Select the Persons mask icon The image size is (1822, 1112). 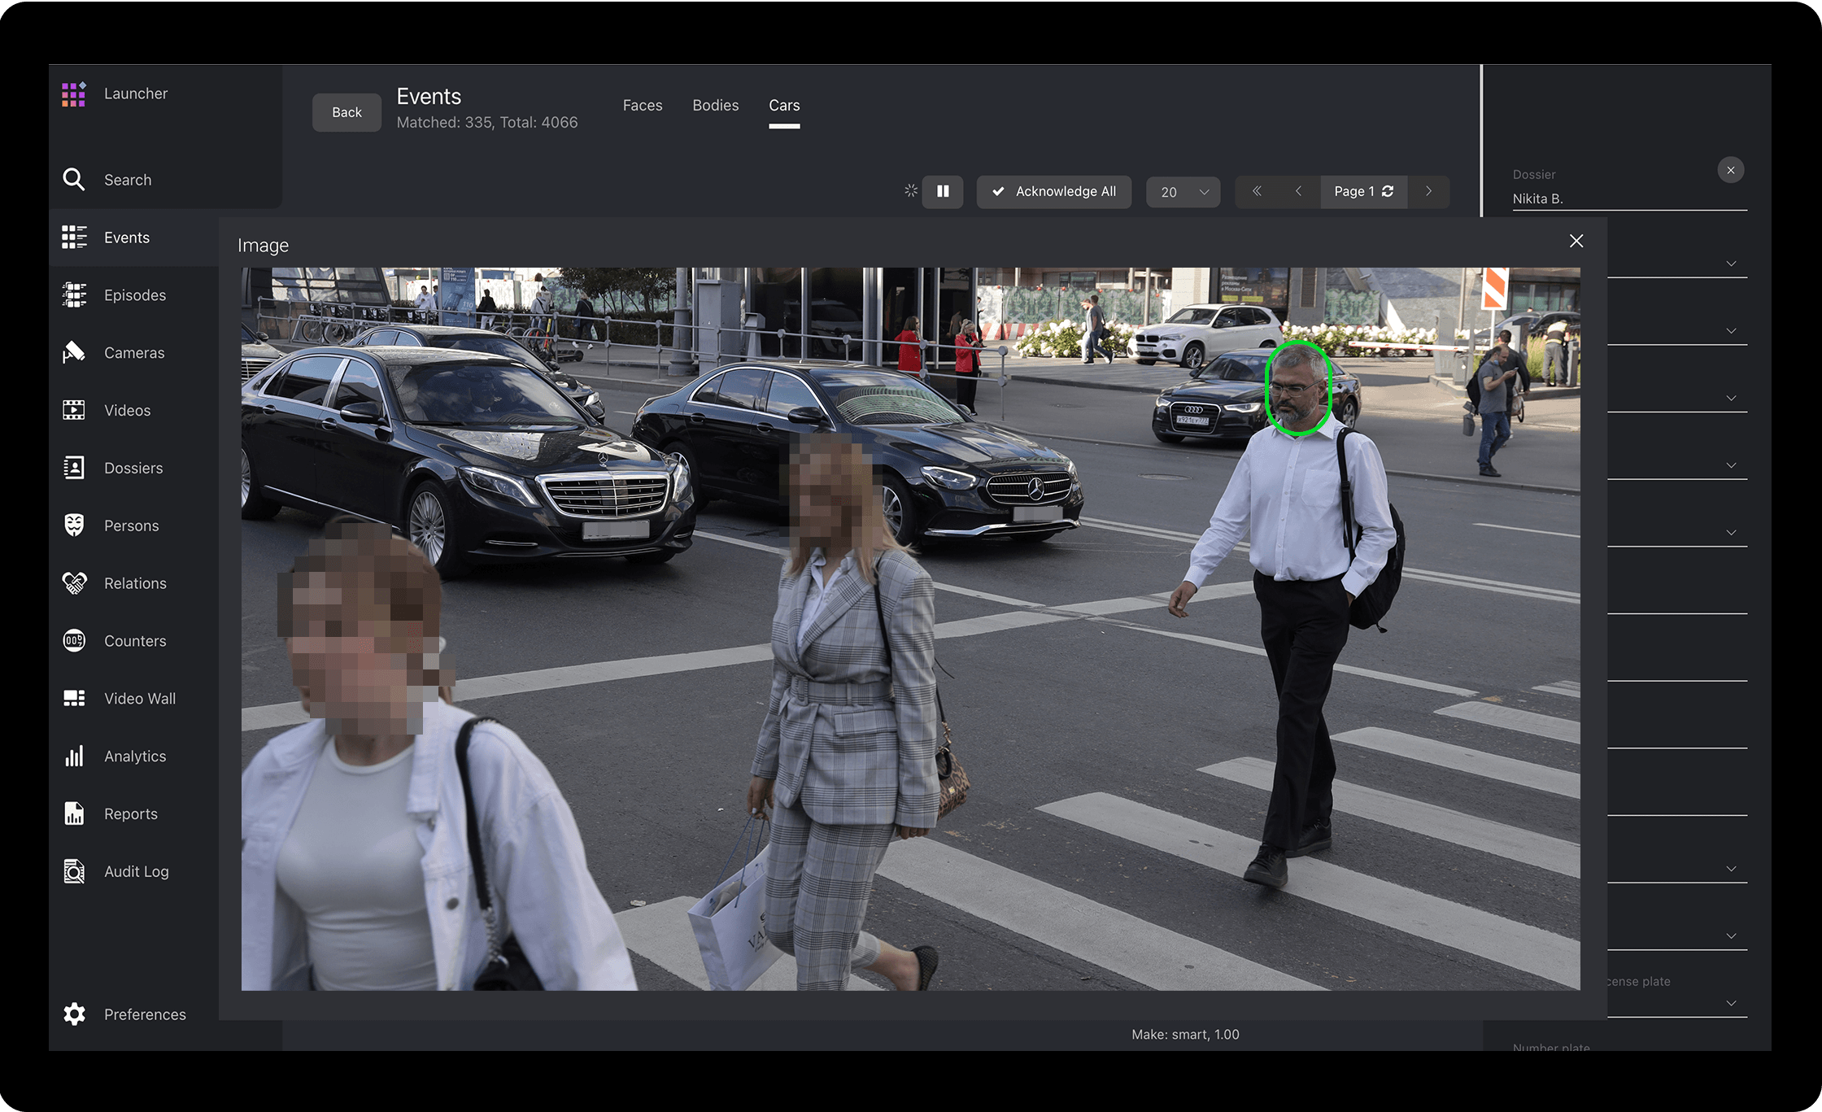[x=74, y=525]
